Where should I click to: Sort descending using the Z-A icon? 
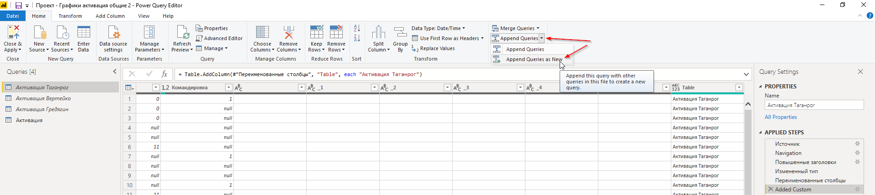click(357, 38)
